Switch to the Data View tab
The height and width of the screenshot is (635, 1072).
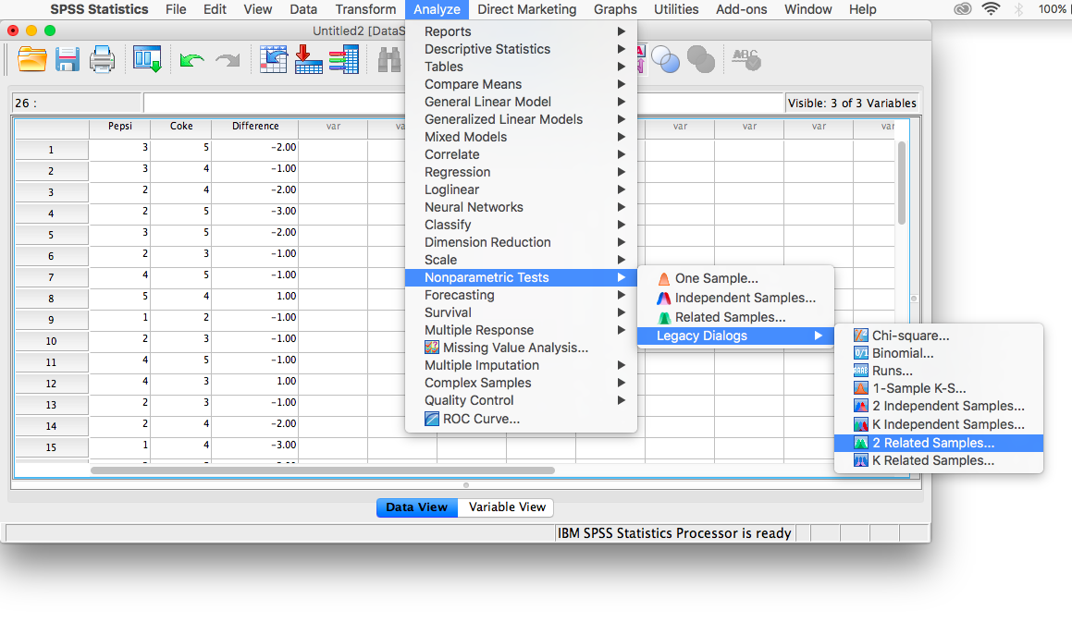tap(416, 507)
